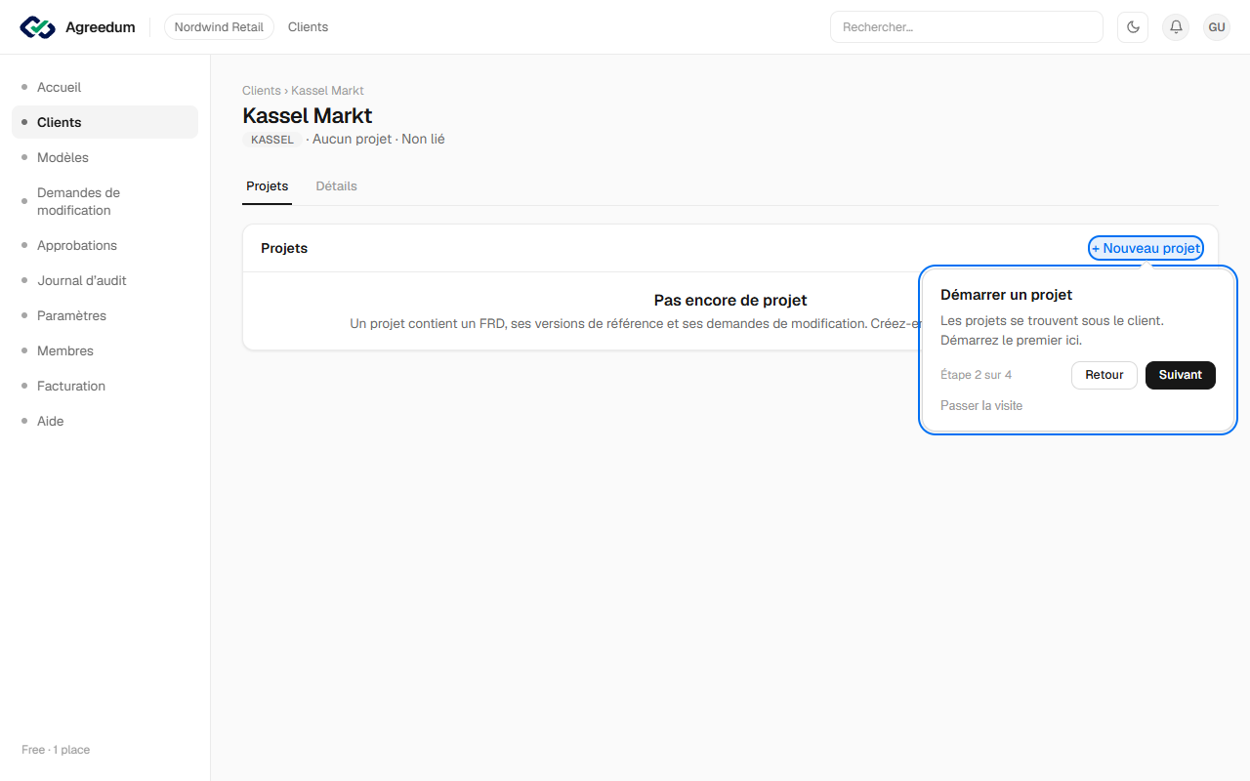Screen dimensions: 1250x781
Task: Open Paramètres in the sidebar
Action: (104, 315)
